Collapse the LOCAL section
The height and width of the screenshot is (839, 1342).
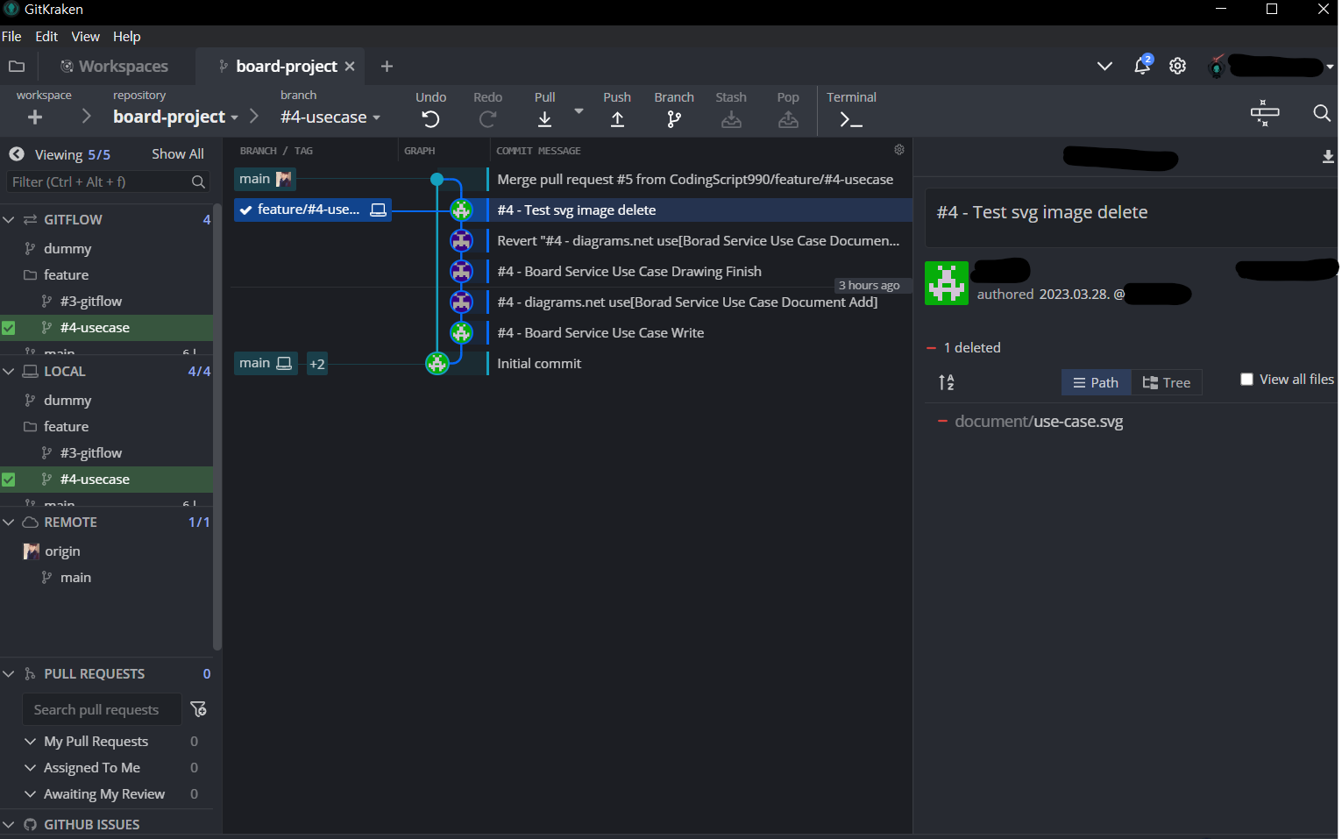(x=9, y=371)
